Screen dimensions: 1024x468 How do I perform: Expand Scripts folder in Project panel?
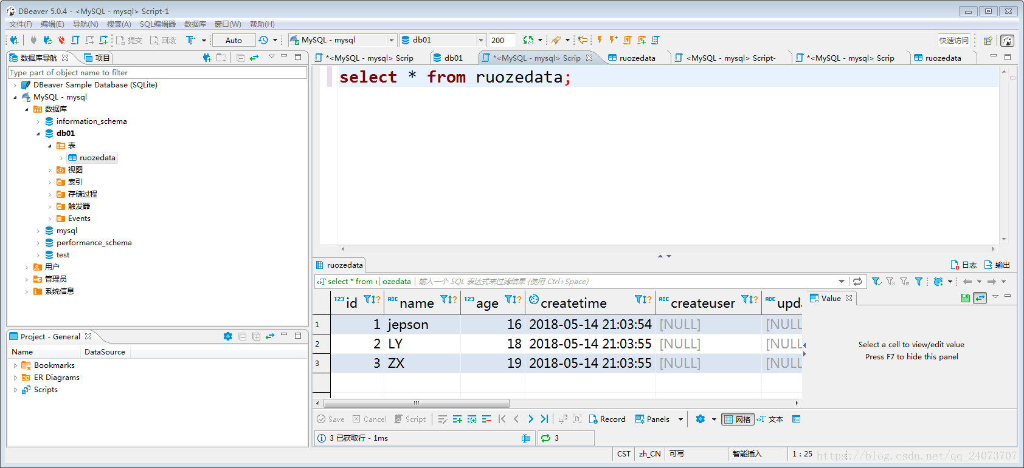coord(15,390)
